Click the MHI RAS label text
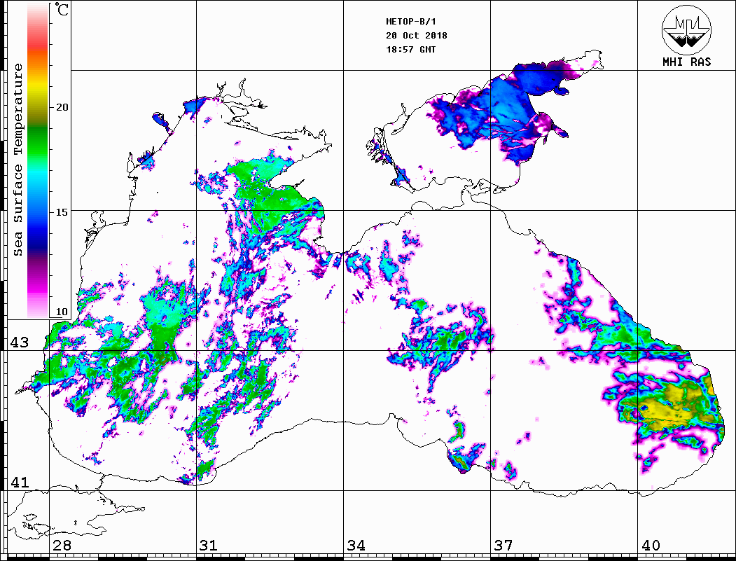 687,62
